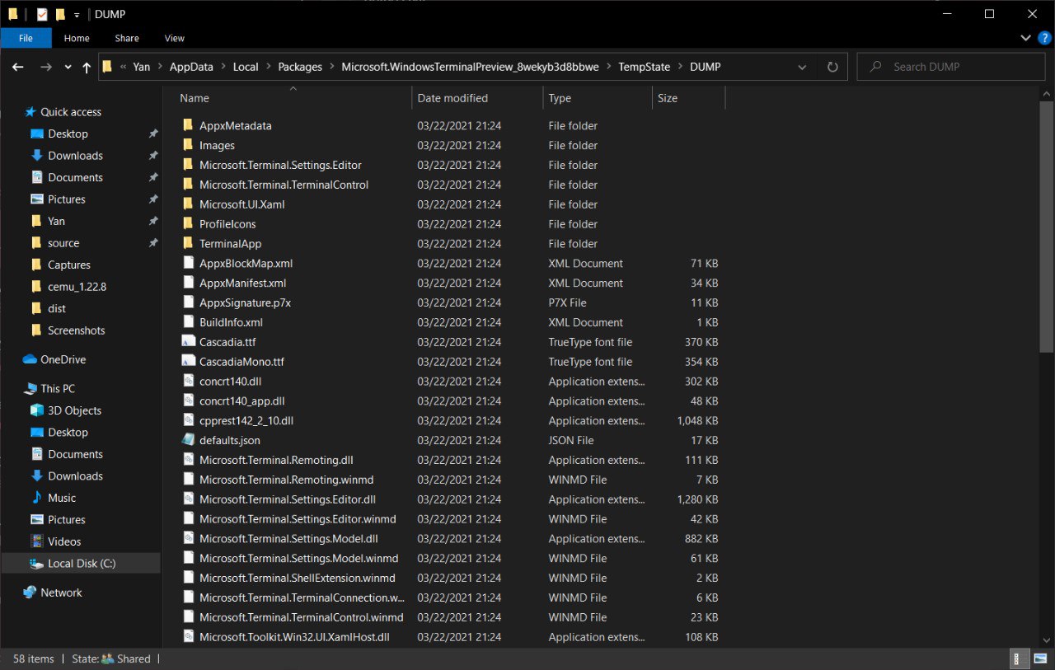
Task: Open Videos under This PC
Action: 64,541
